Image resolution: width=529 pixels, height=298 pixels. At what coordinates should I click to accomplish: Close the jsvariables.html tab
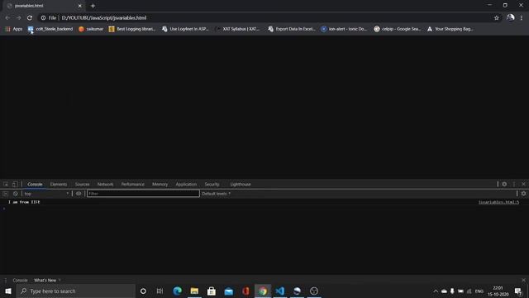point(80,6)
